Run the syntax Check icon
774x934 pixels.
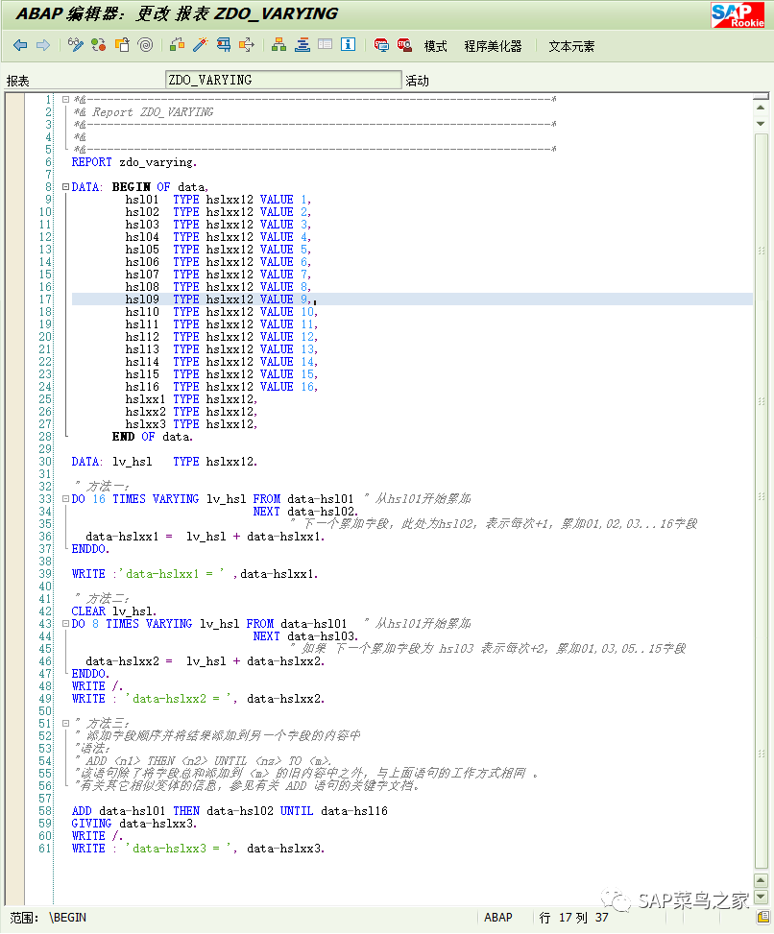coord(177,45)
